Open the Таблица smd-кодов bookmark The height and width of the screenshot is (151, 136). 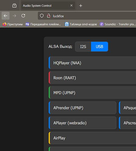click(81, 24)
